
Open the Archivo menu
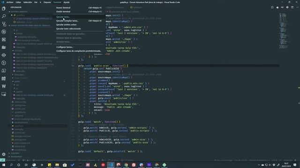click(x=10, y=2)
